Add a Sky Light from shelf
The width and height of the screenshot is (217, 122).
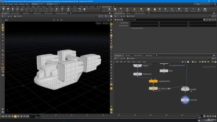click(x=155, y=10)
